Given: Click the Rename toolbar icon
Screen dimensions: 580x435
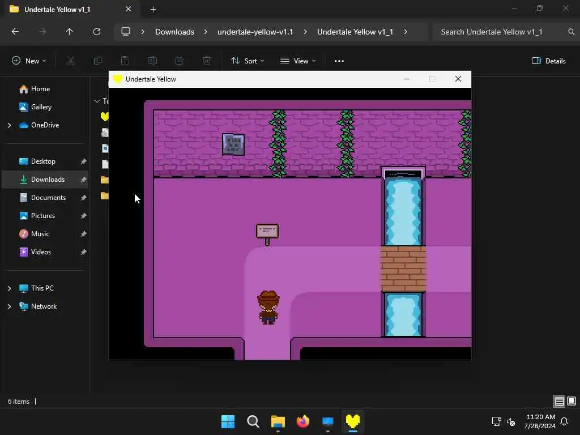Looking at the screenshot, I should coord(152,61).
